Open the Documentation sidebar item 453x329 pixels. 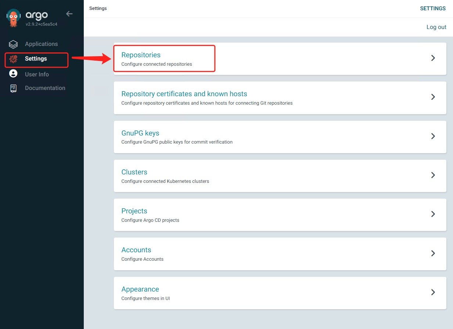coord(45,88)
